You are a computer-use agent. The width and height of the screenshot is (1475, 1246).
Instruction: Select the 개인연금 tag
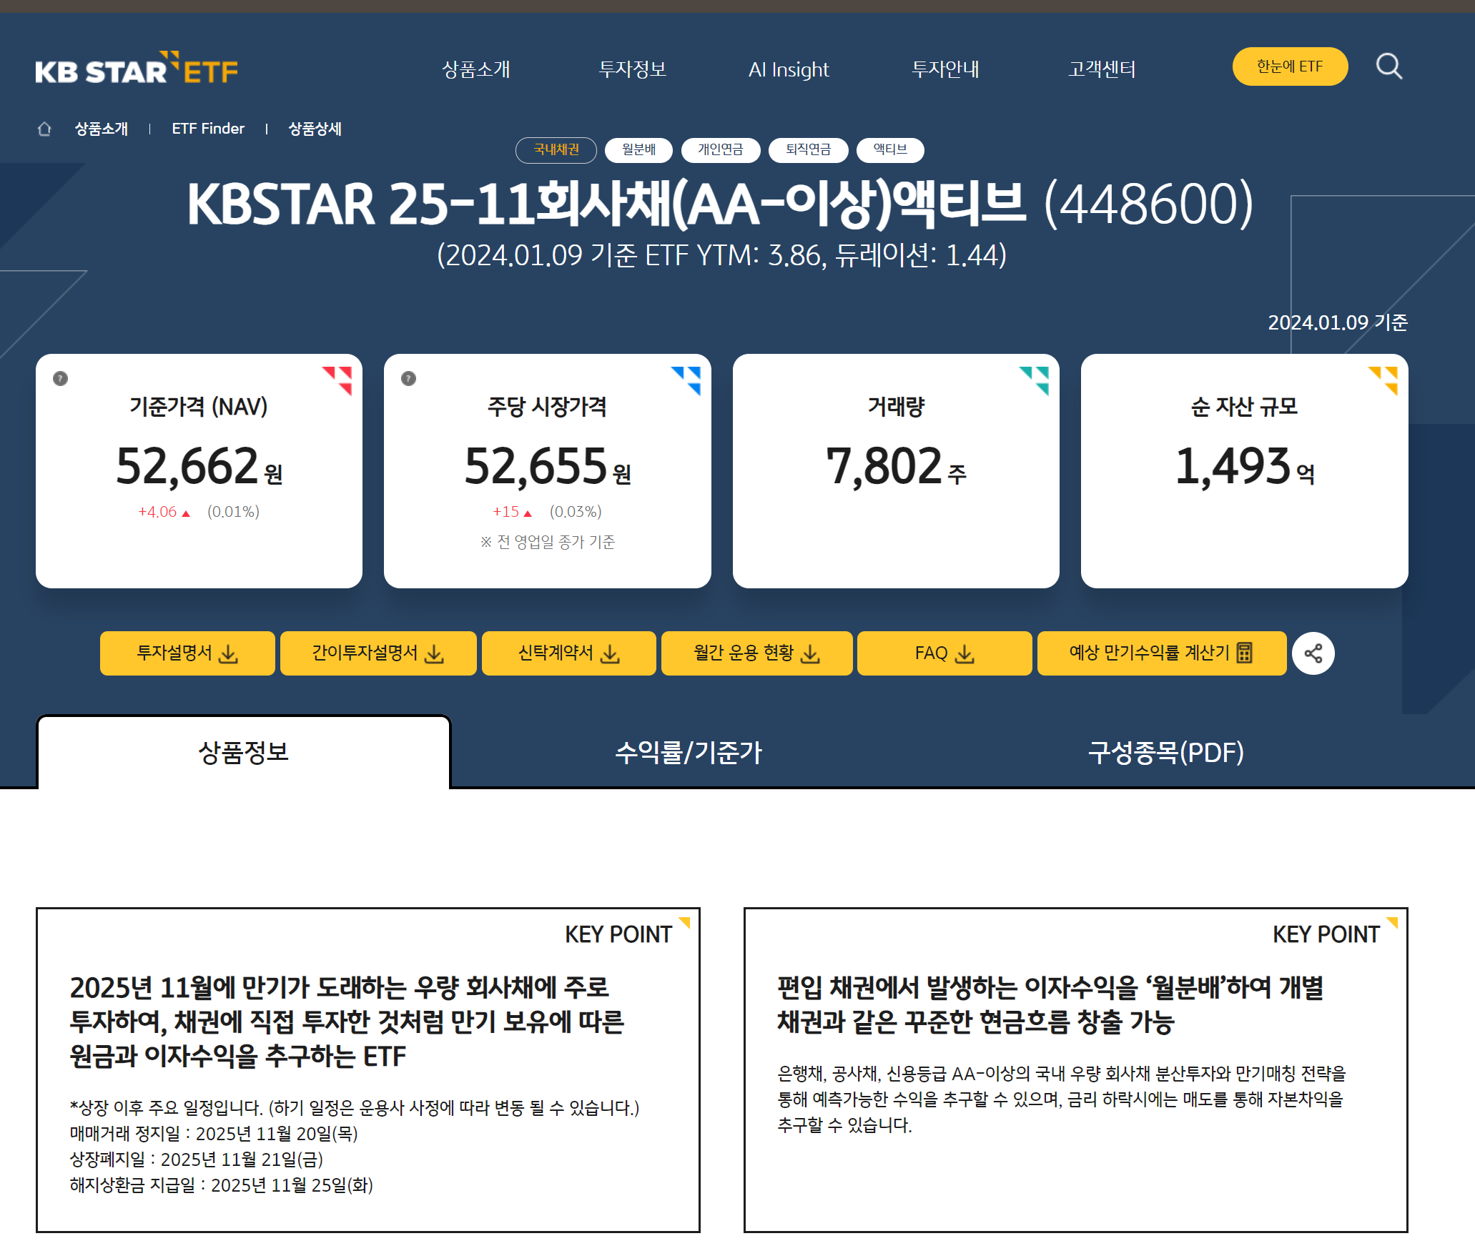point(720,149)
